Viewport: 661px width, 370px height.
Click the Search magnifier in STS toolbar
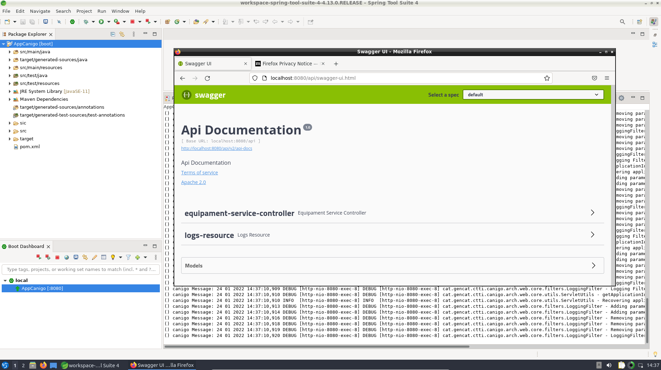(622, 22)
